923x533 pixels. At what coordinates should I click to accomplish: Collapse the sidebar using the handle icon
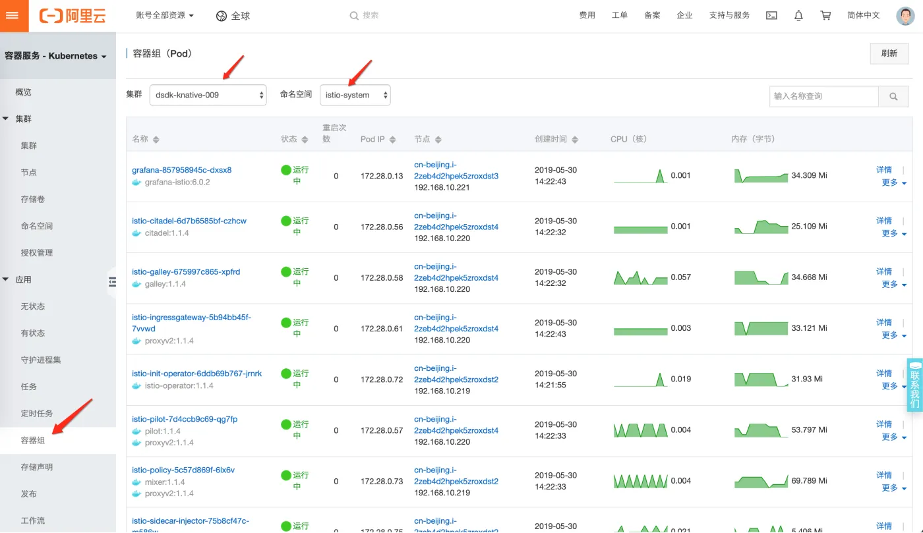click(x=112, y=282)
